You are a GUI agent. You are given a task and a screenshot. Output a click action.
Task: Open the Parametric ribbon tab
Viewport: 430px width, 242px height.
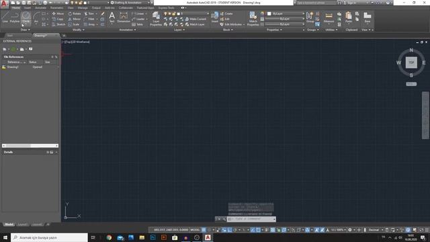pos(56,8)
